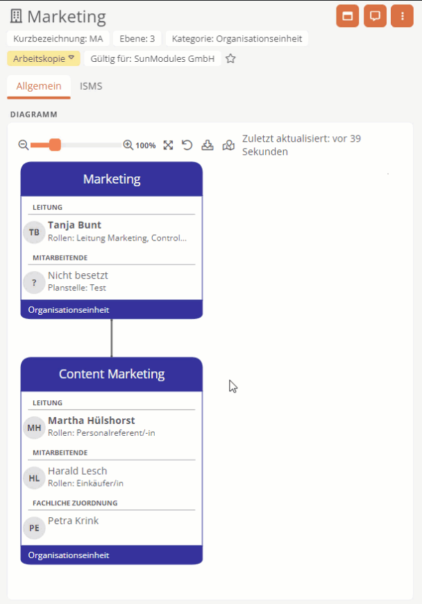
Task: Open the orange window panel button
Action: [x=348, y=16]
